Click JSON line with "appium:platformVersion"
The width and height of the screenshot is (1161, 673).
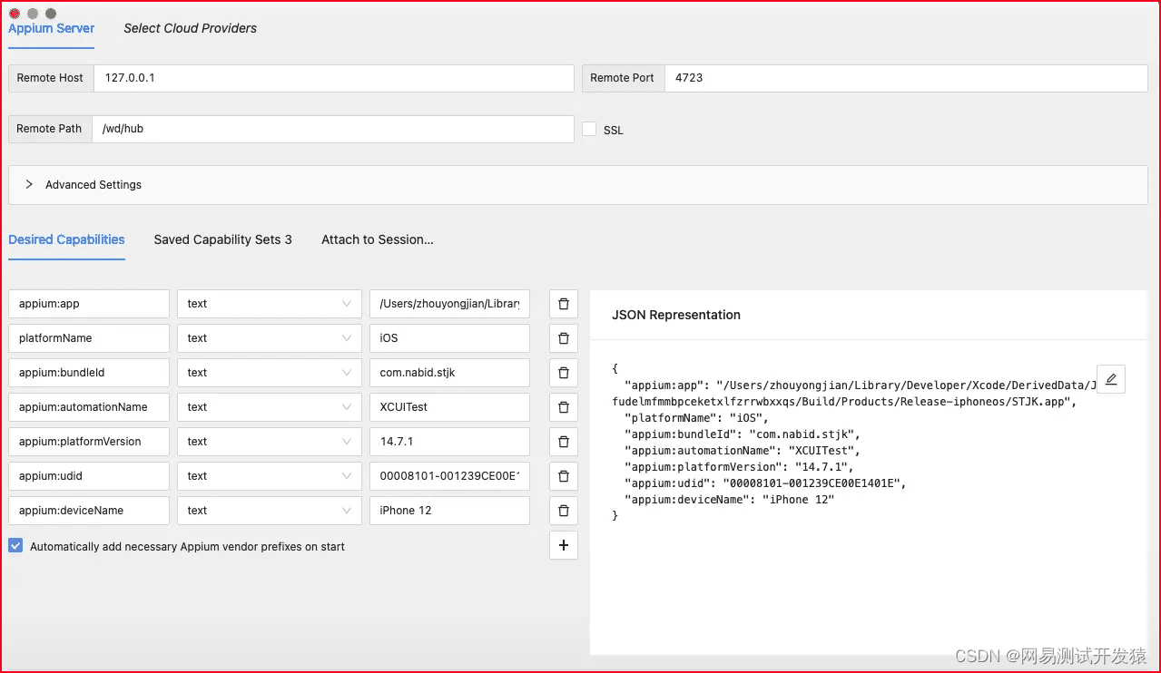pyautogui.click(x=739, y=467)
